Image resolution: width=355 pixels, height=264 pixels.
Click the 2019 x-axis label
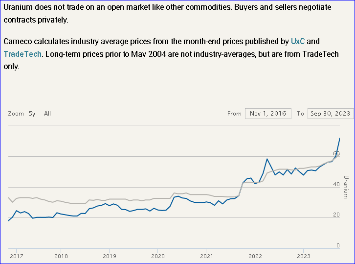[110, 256]
